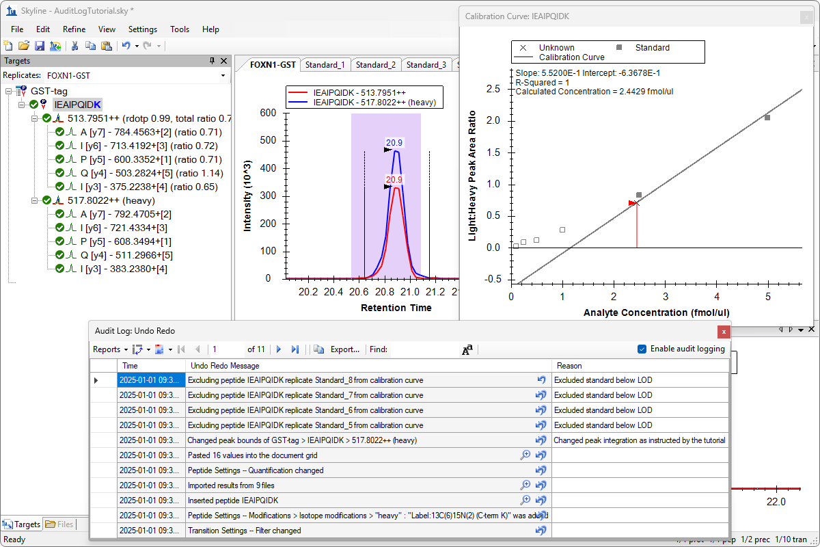
Task: Click the Save document icon in toolbar
Action: click(x=39, y=46)
